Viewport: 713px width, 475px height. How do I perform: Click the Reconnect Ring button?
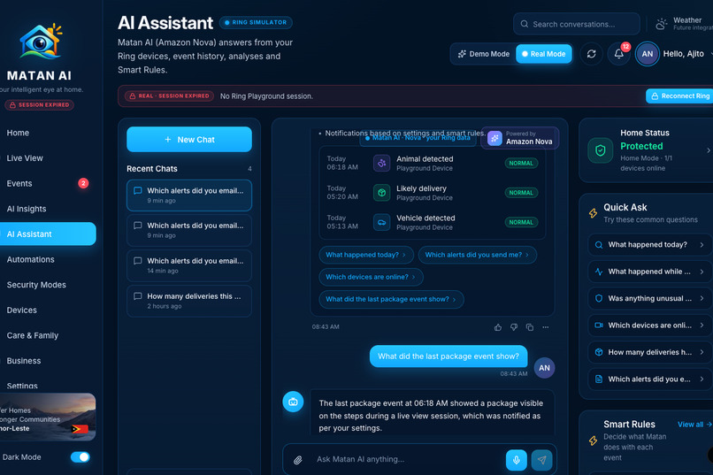(679, 96)
